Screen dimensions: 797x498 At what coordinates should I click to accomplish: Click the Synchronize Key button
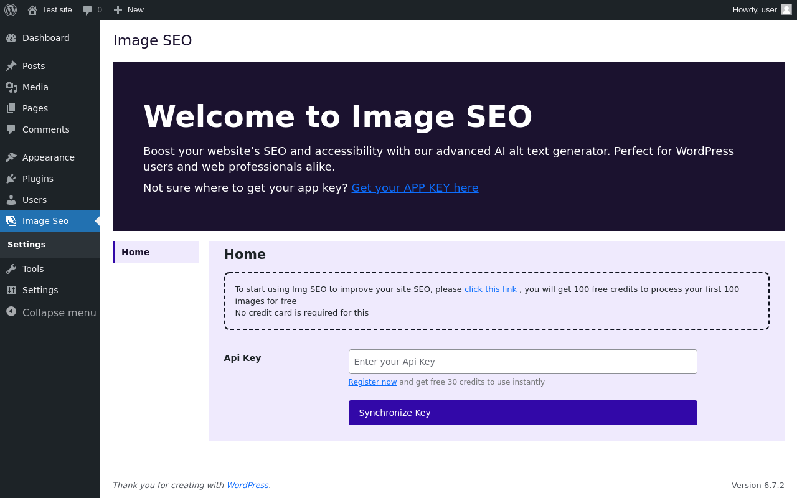(523, 413)
